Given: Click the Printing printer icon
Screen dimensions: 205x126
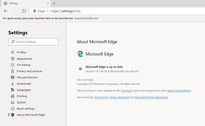Looking at the screenshot, I should pyautogui.click(x=12, y=96).
